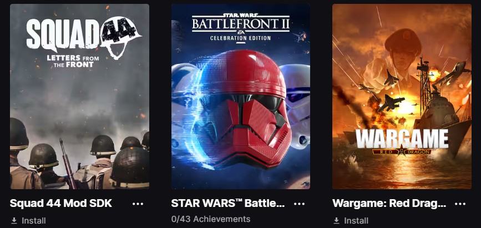This screenshot has width=481, height=228.
Task: Select the Battlefront II cover art
Action: coord(241,97)
